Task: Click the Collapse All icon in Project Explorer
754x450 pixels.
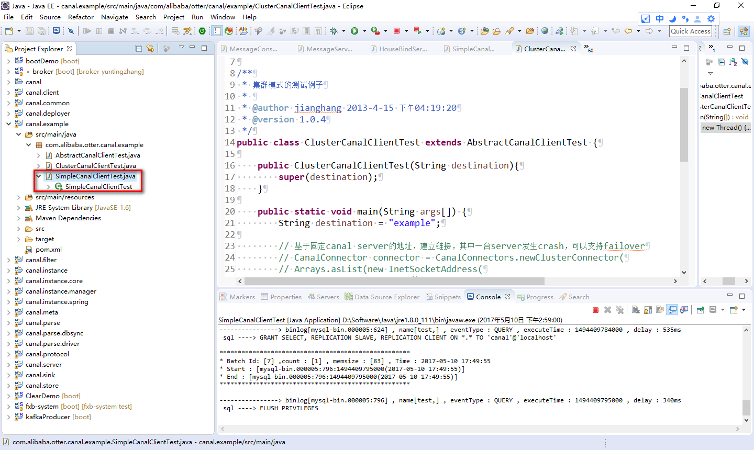Action: (139, 49)
